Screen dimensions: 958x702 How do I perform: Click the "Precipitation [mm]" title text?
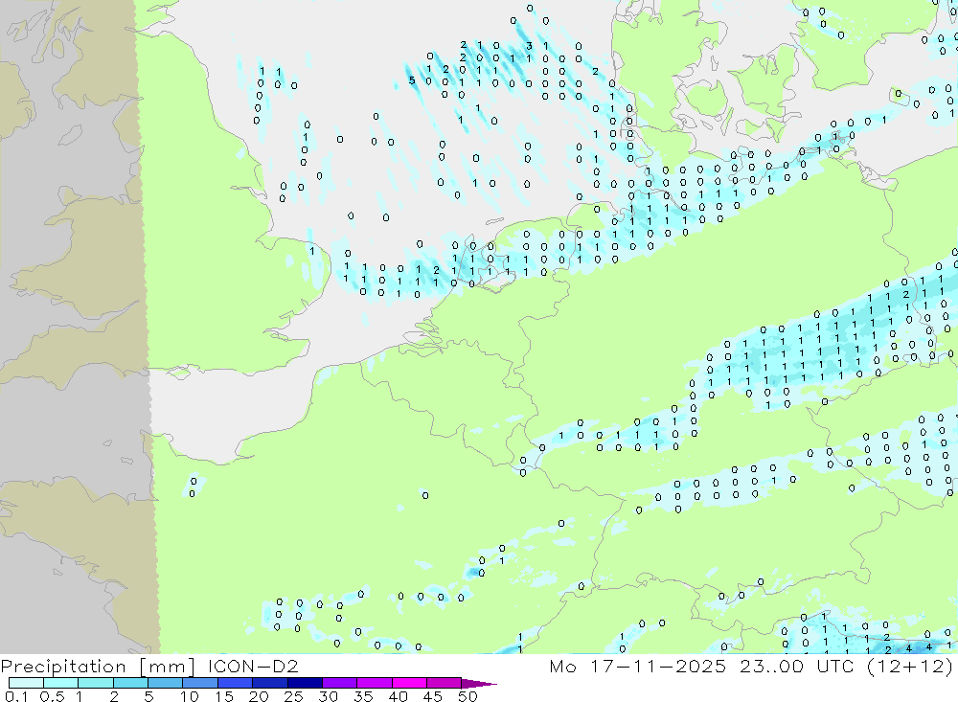[x=98, y=667]
